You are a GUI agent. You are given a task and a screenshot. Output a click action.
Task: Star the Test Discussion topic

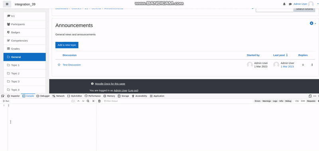tap(59, 65)
